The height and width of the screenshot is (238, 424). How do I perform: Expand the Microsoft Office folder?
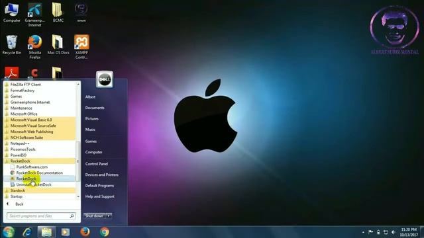coord(40,114)
